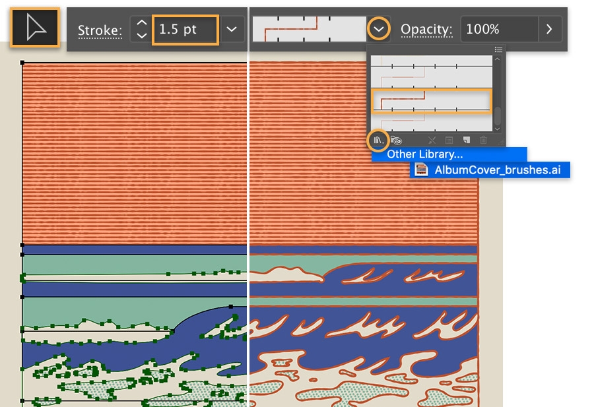Select the Selection tool arrow
This screenshot has width=594, height=407.
[35, 28]
